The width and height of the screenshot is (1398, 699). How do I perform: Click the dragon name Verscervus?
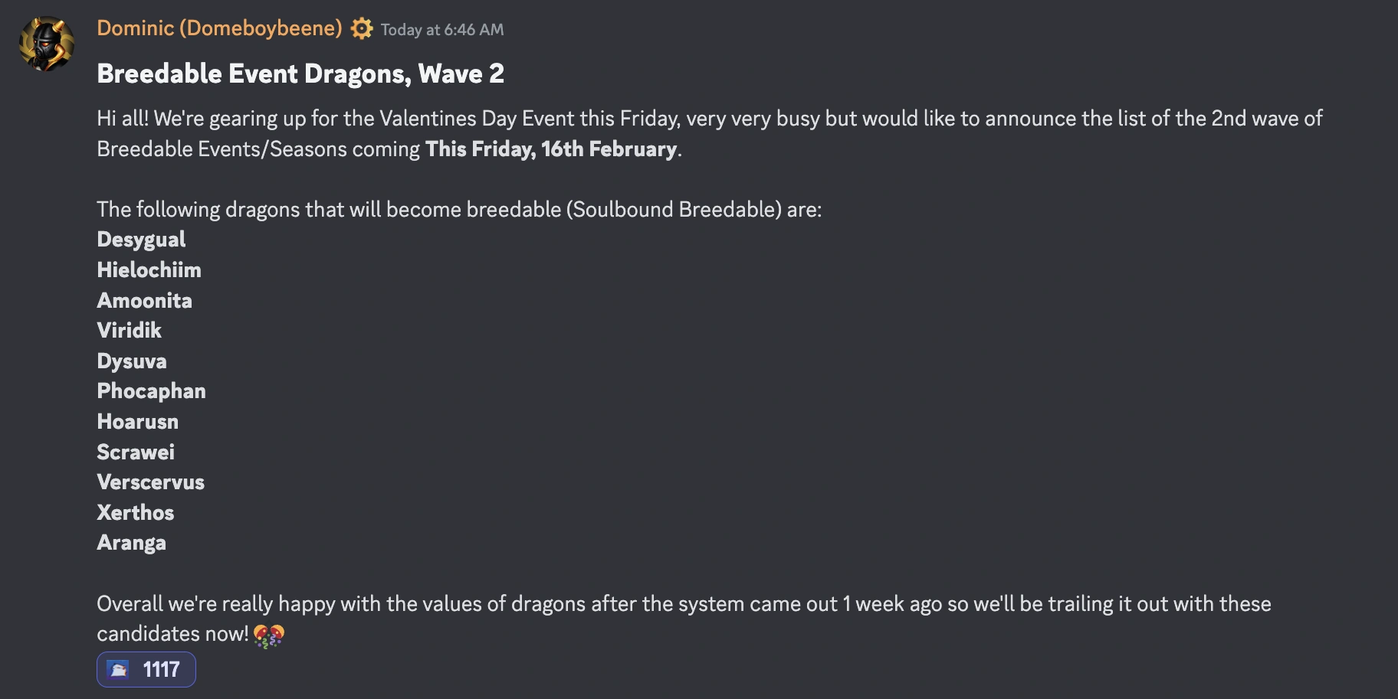[x=150, y=482]
